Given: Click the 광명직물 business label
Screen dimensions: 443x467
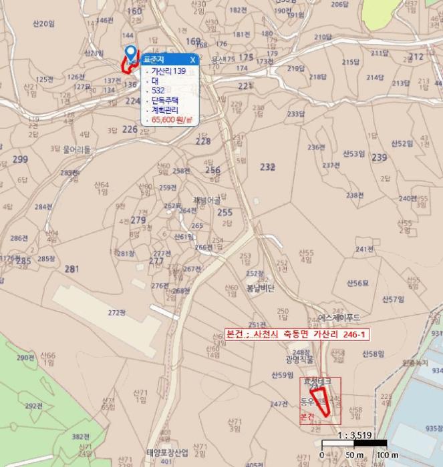Looking at the screenshot, I should [x=299, y=360].
